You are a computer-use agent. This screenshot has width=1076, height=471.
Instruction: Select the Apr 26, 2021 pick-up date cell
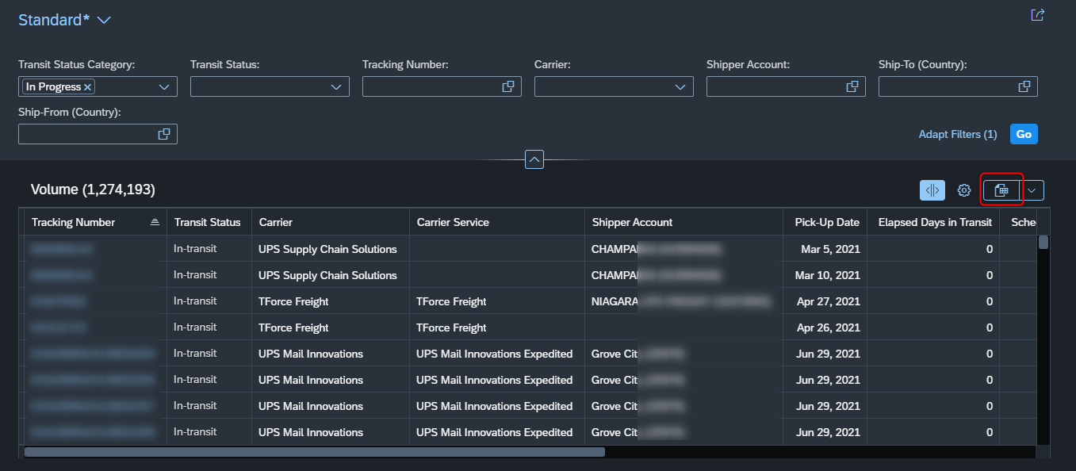pyautogui.click(x=825, y=327)
